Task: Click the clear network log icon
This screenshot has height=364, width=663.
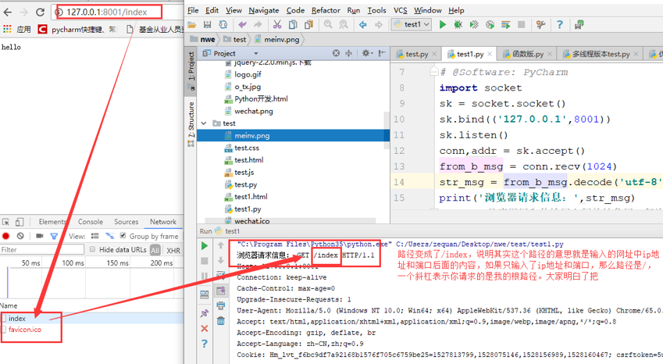Action: [20, 236]
